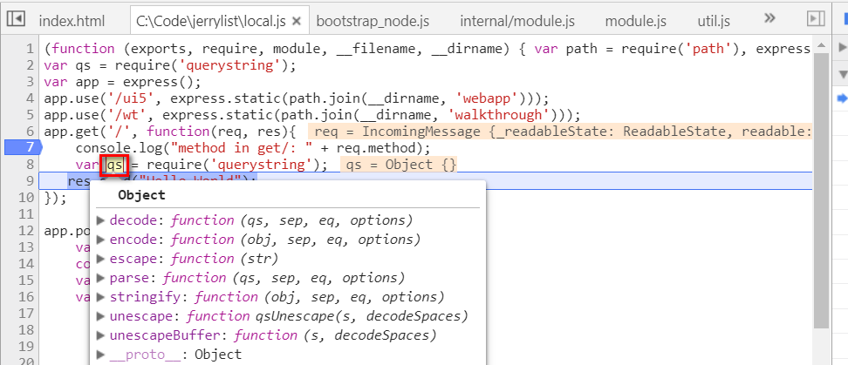Click the Object header in the popup
The width and height of the screenshot is (848, 365).
pos(141,195)
